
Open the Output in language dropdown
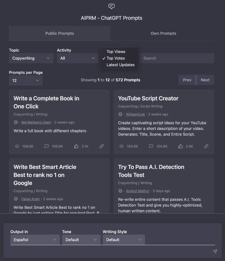click(x=35, y=240)
